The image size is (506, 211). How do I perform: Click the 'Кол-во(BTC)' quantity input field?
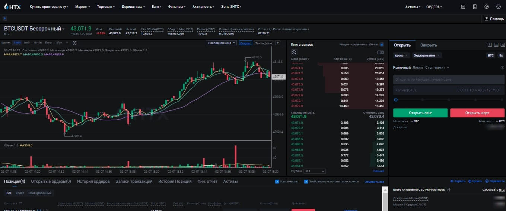coord(424,90)
